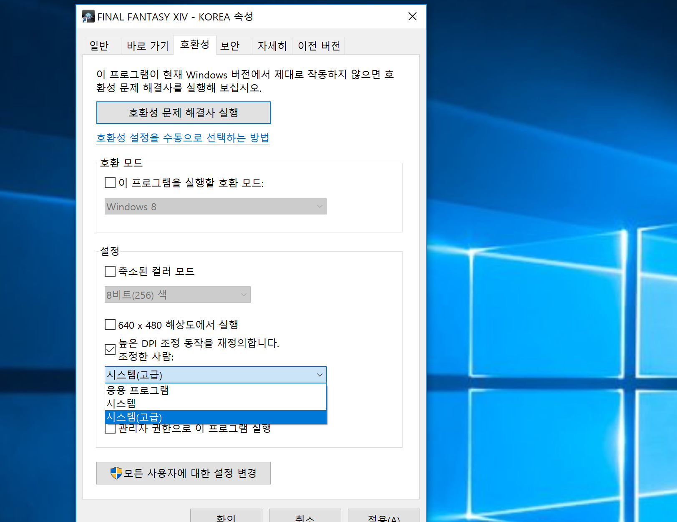
Task: Toggle the 관리자 권한으로 이 프로그램 실행 checkbox
Action: click(110, 429)
